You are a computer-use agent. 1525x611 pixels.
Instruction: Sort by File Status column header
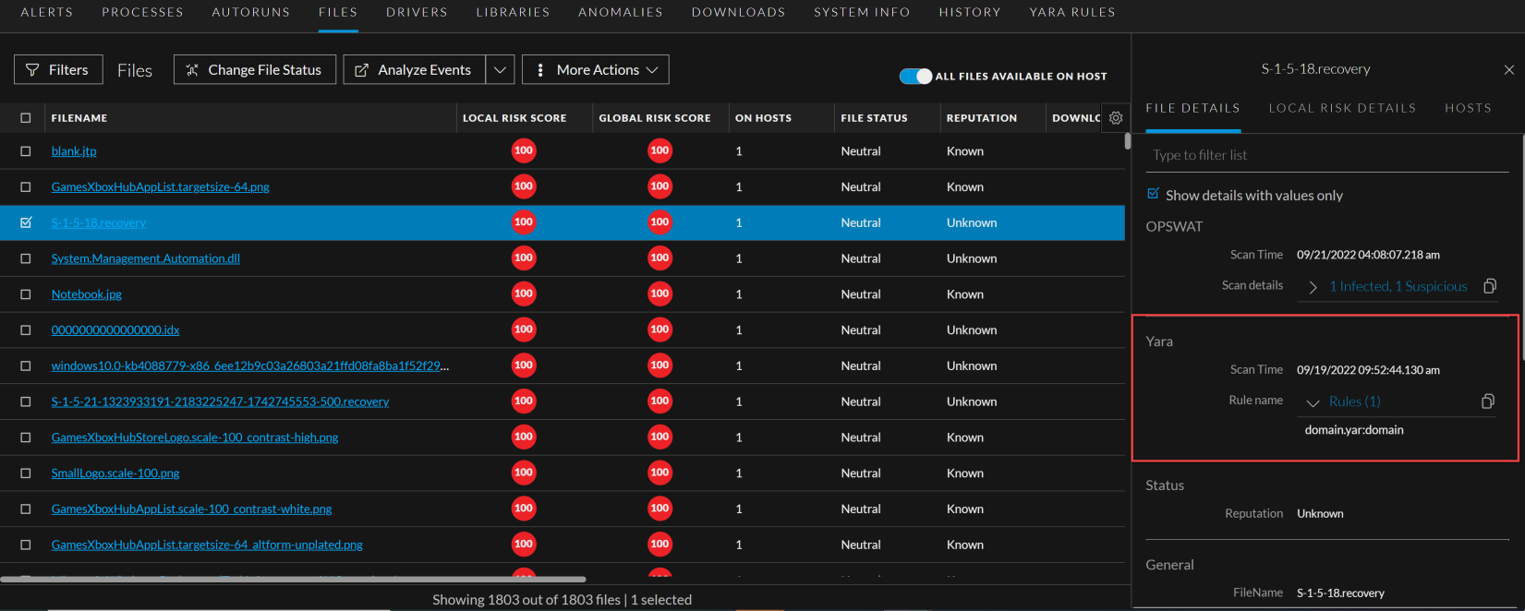click(874, 118)
